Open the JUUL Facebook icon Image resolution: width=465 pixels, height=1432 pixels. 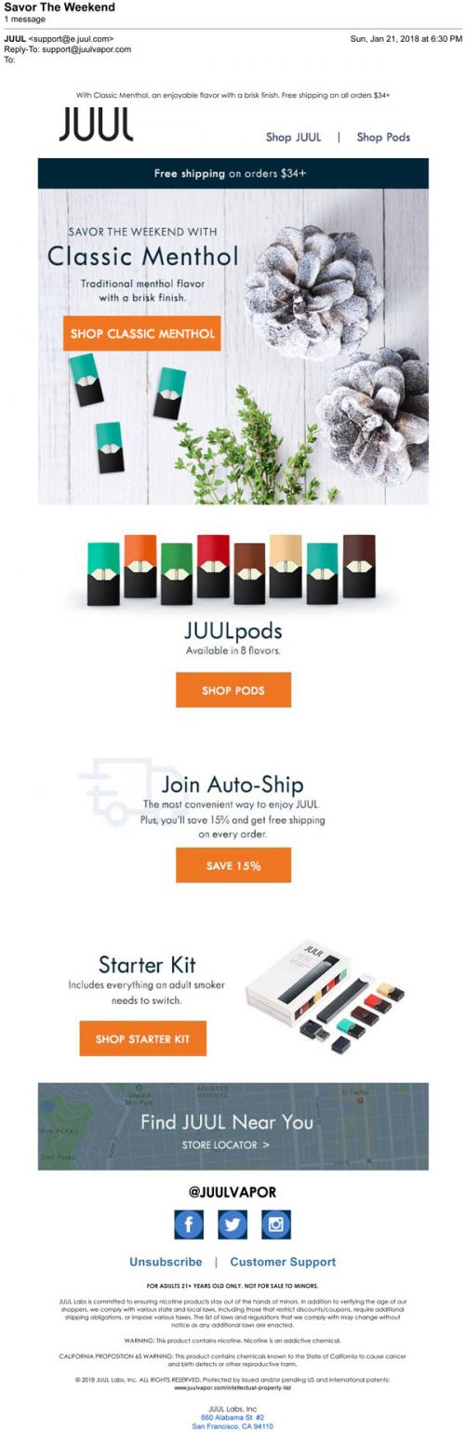pyautogui.click(x=189, y=1225)
